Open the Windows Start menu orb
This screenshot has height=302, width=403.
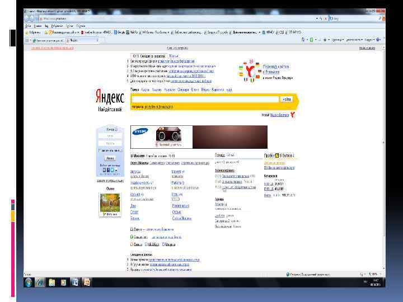click(29, 282)
